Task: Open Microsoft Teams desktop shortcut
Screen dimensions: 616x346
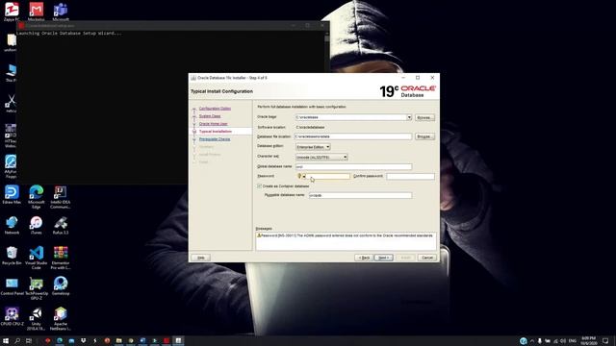Action: click(x=61, y=11)
